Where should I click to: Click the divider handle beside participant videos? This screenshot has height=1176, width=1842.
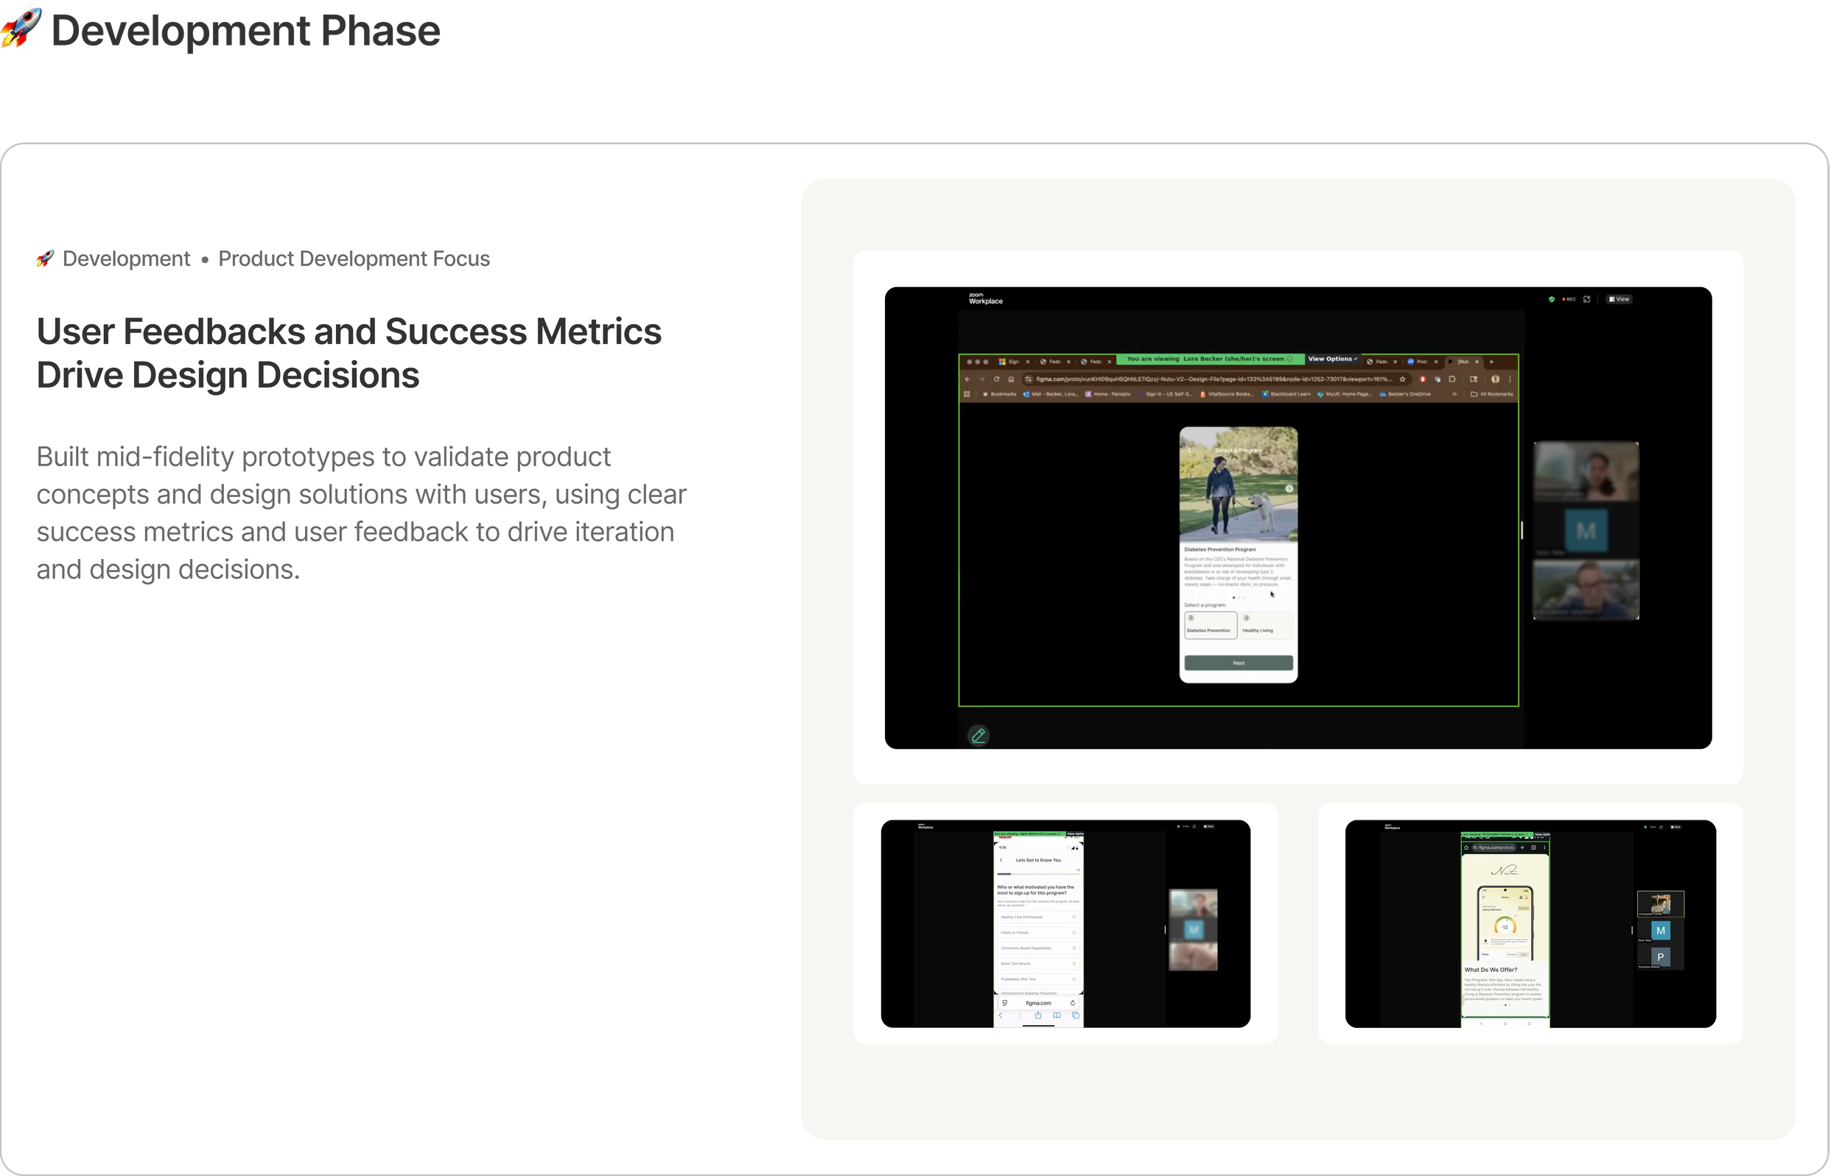tap(1521, 530)
